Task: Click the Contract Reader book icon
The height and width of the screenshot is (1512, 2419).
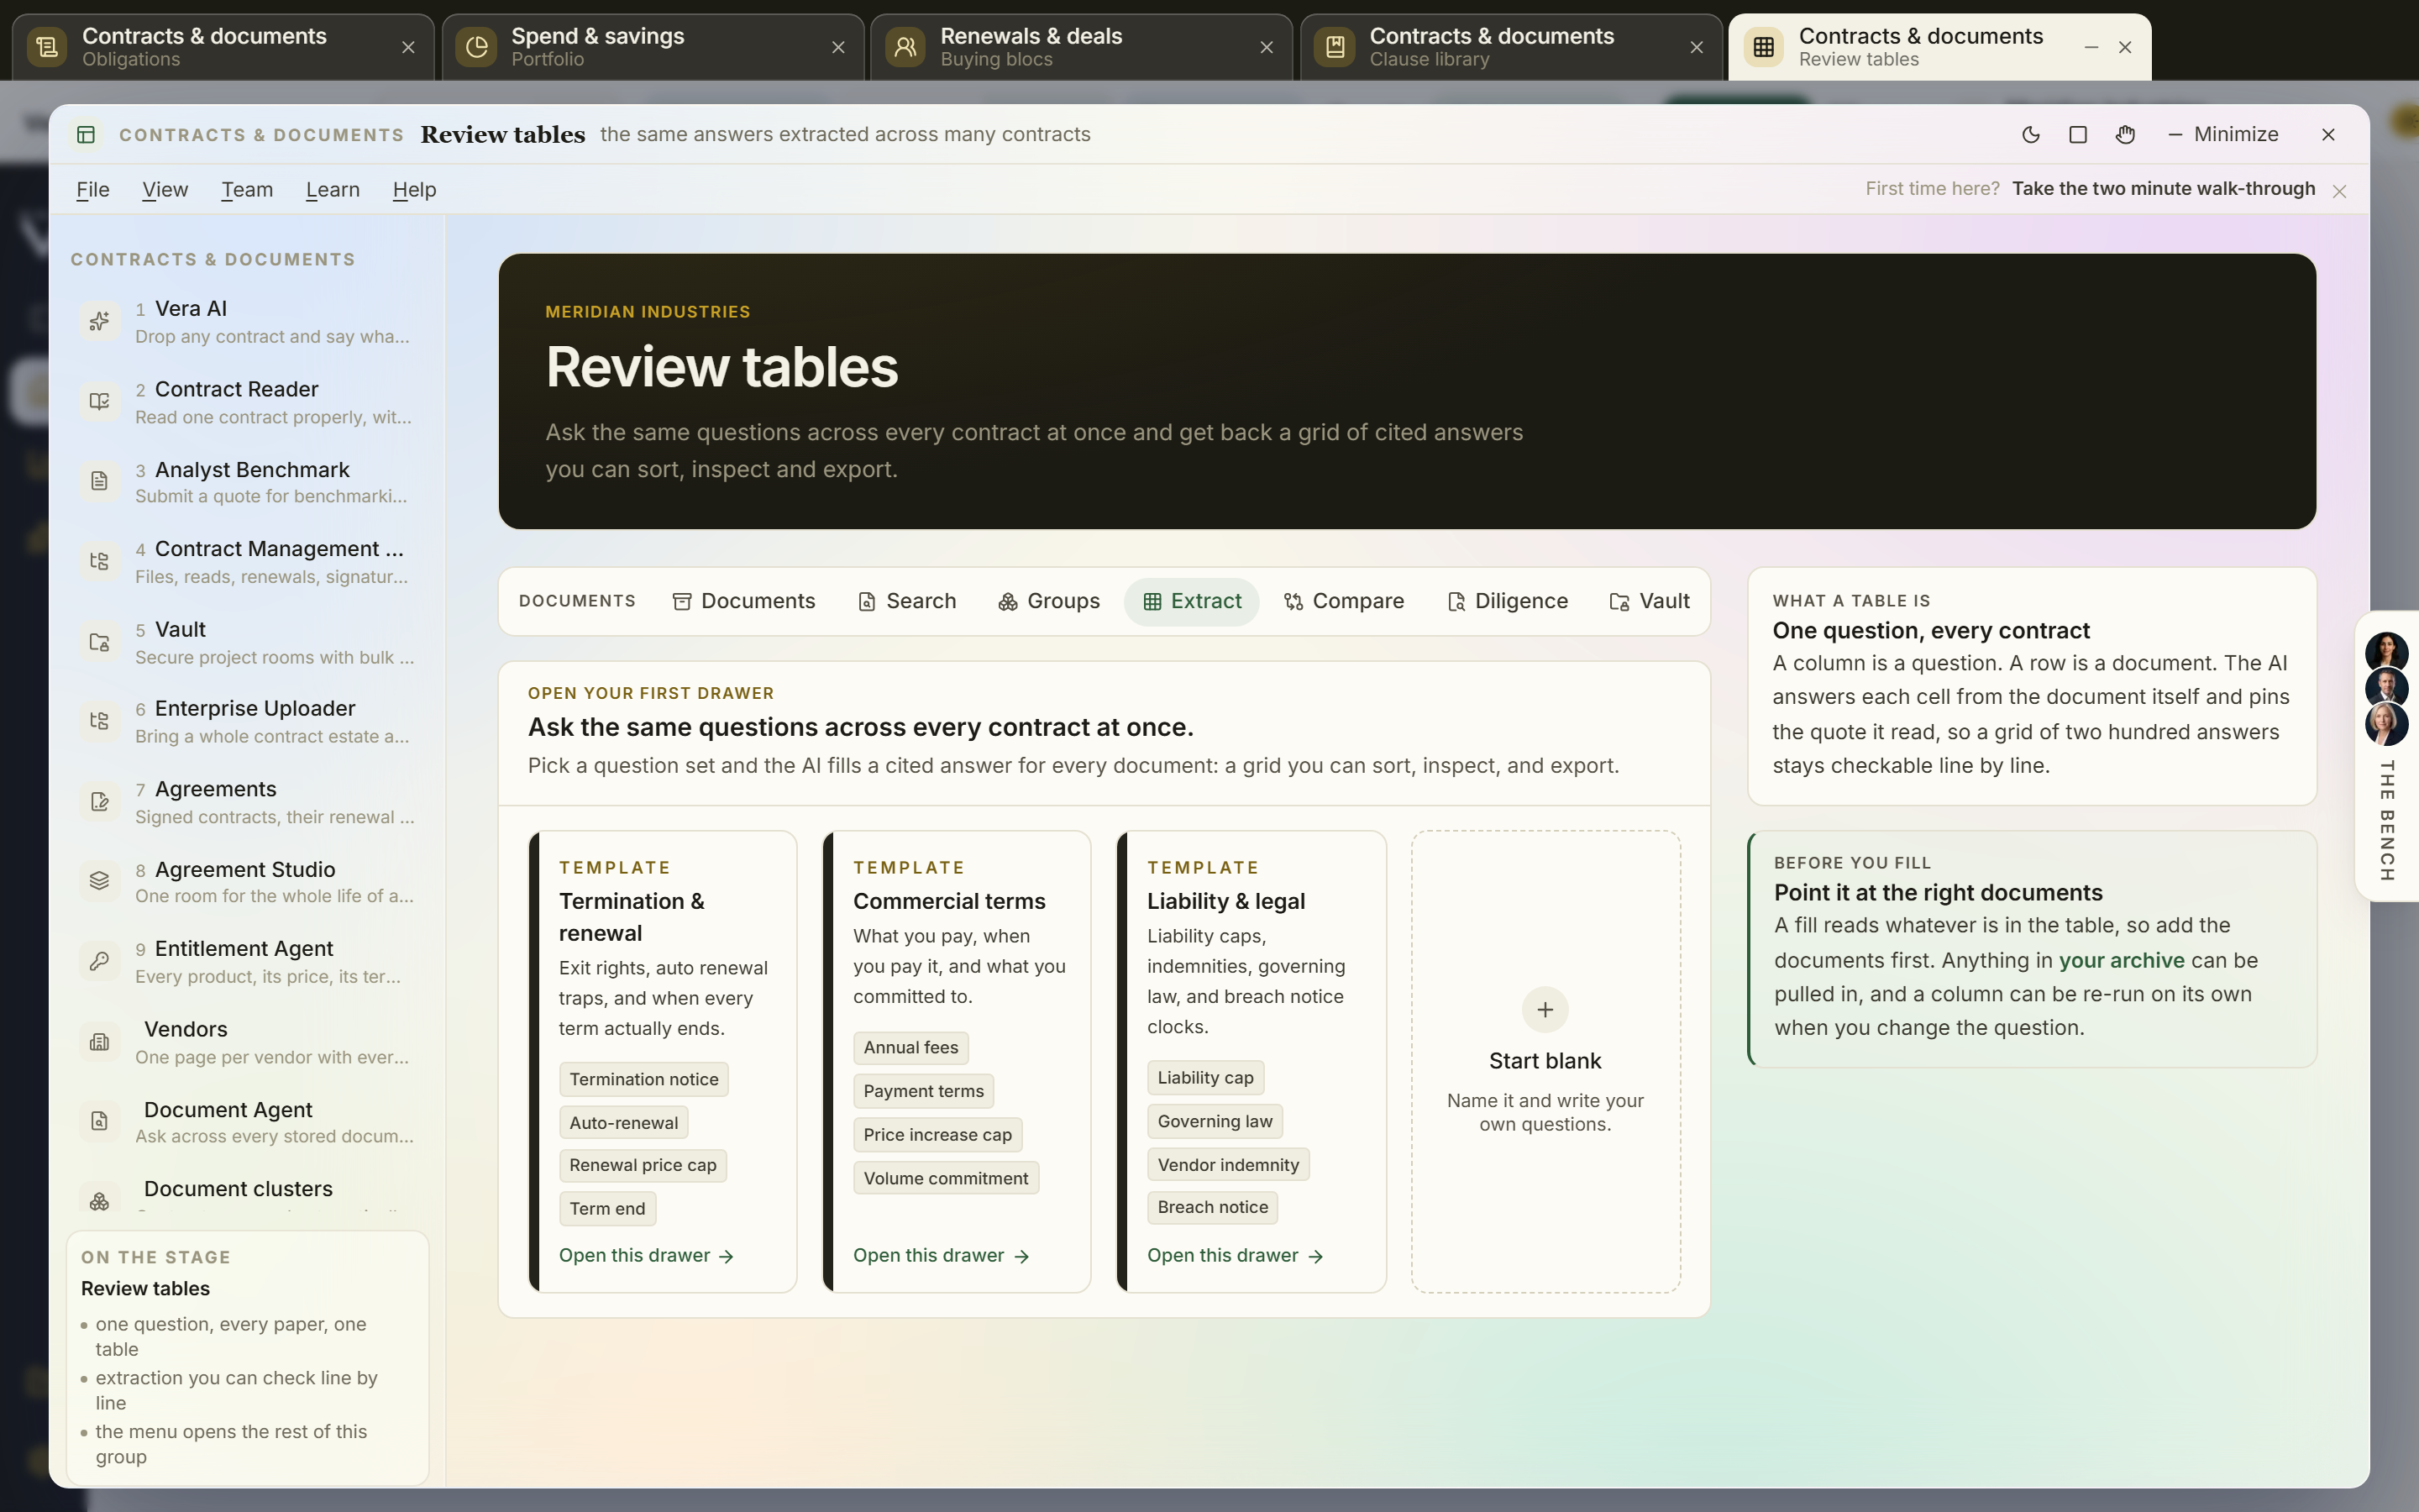Action: click(x=99, y=401)
